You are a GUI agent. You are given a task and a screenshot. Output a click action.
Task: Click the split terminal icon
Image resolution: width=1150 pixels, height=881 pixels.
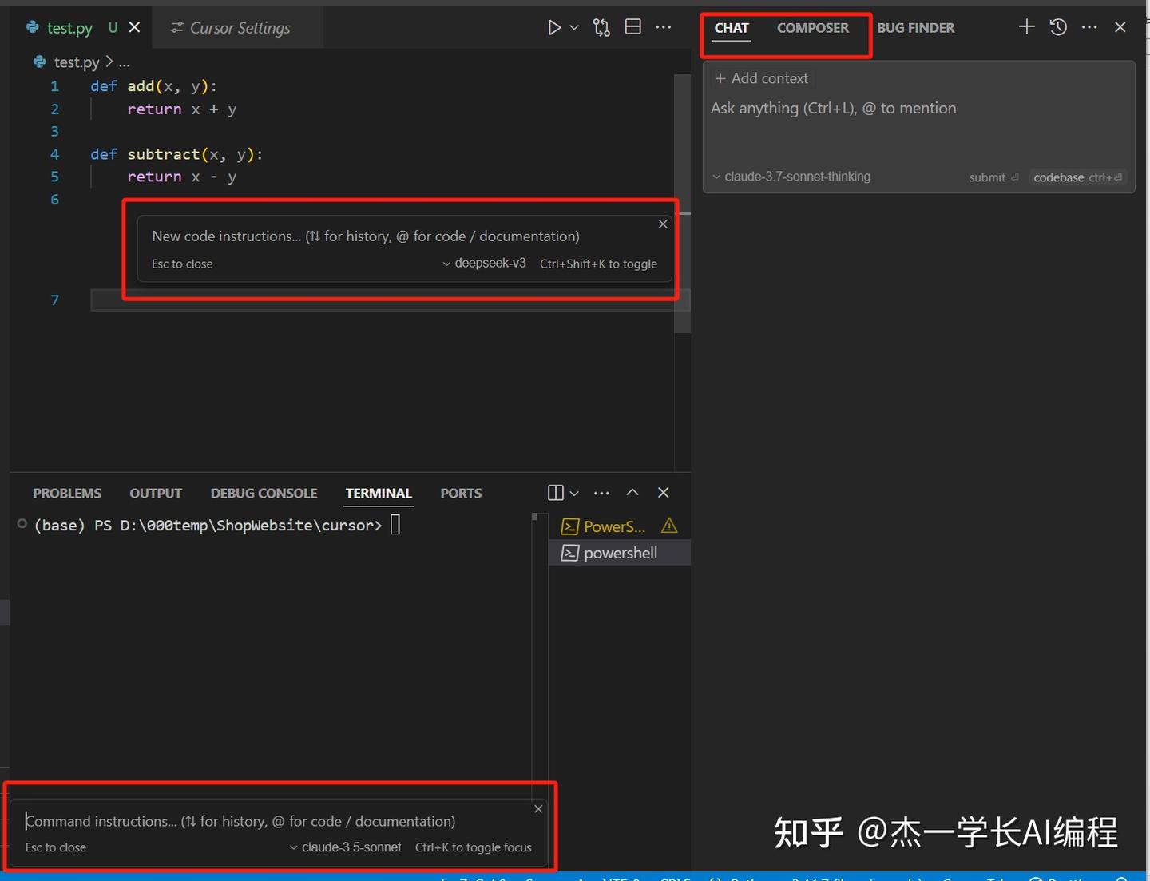point(556,493)
